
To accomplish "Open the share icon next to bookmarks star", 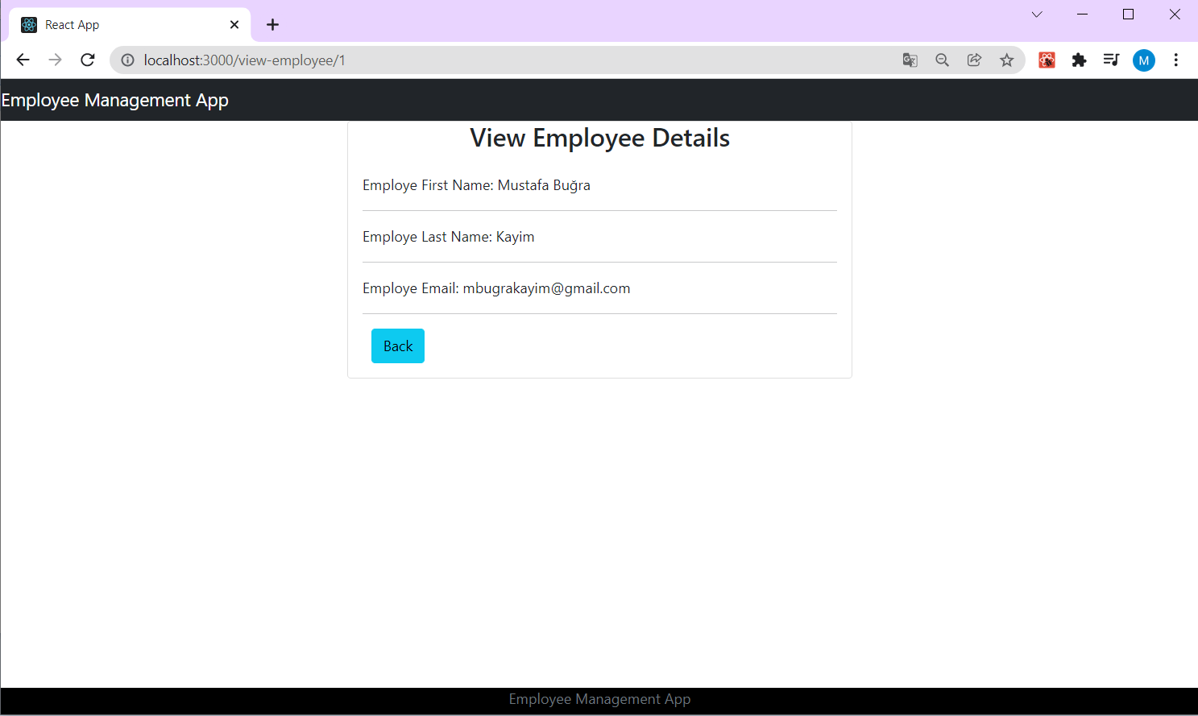I will click(x=974, y=60).
